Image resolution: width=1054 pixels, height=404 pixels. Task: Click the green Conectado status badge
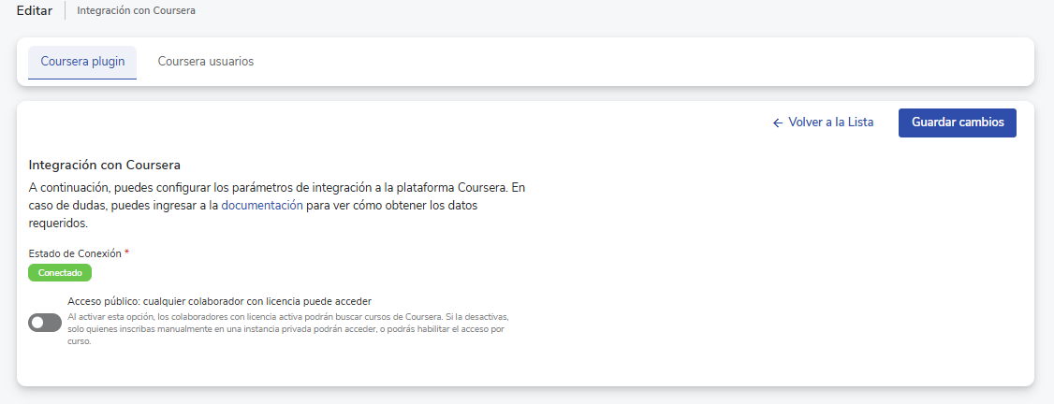tap(60, 273)
